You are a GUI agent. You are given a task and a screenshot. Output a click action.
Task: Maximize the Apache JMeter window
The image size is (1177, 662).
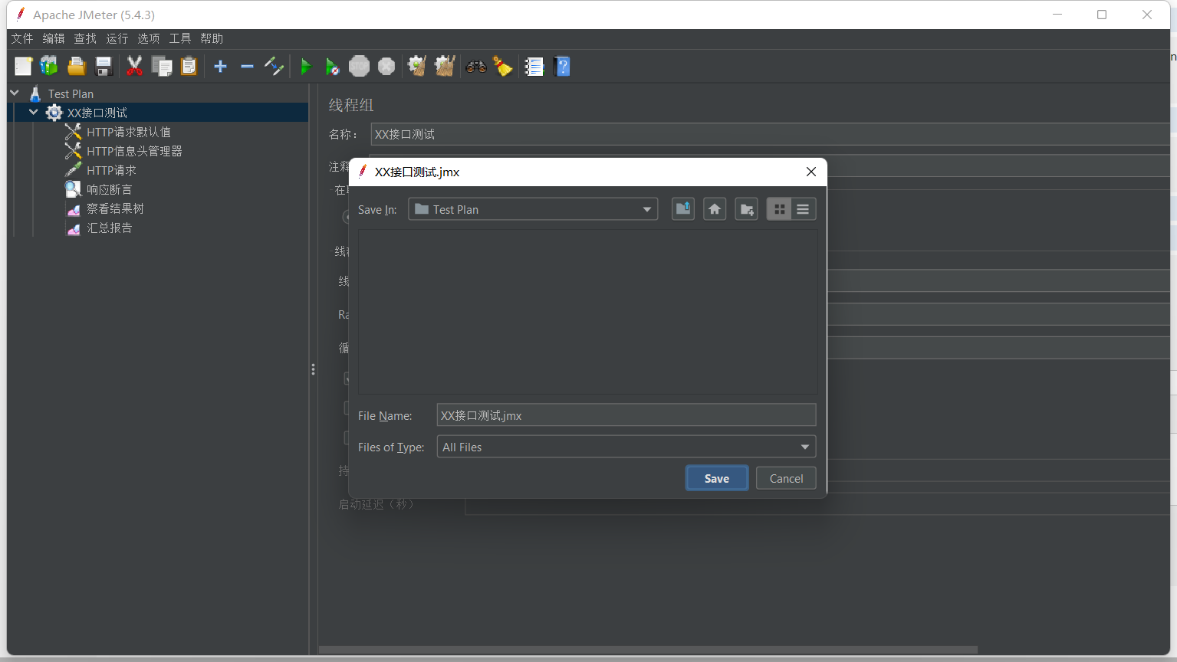click(x=1102, y=15)
